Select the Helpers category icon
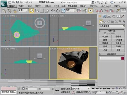Screen dimensions: 127x95 (116, 22)
